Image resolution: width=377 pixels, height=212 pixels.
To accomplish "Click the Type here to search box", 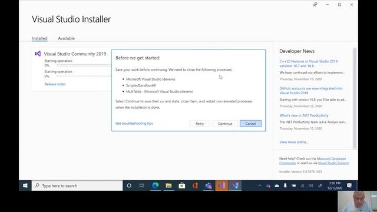I will click(77, 185).
